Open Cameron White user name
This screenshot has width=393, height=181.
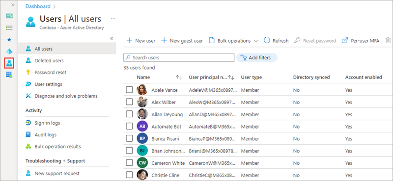tap(168, 163)
